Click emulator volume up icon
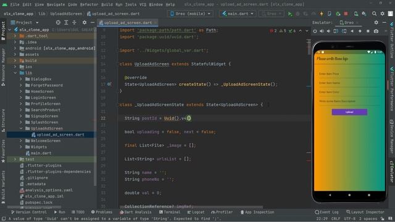Viewport: 395px width, 222px height. [x=322, y=31]
